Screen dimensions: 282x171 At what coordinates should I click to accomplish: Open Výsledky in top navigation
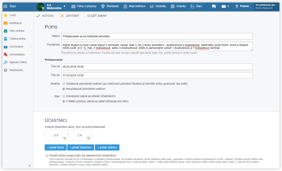pos(161,6)
